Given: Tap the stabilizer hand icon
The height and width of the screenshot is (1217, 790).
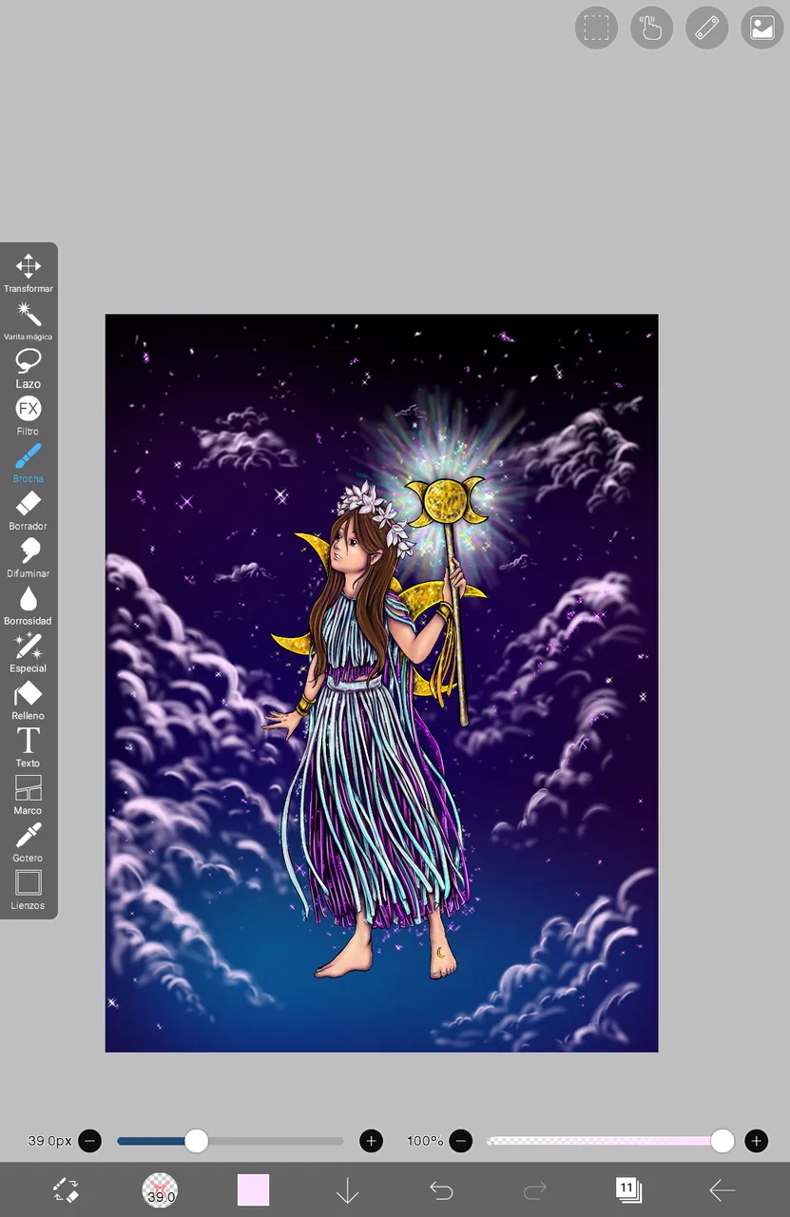Looking at the screenshot, I should [x=651, y=28].
